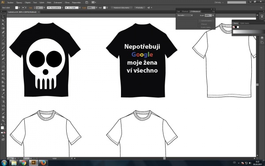Select the Magic Wand tool
This screenshot has width=265, height=166.
pos(3,24)
